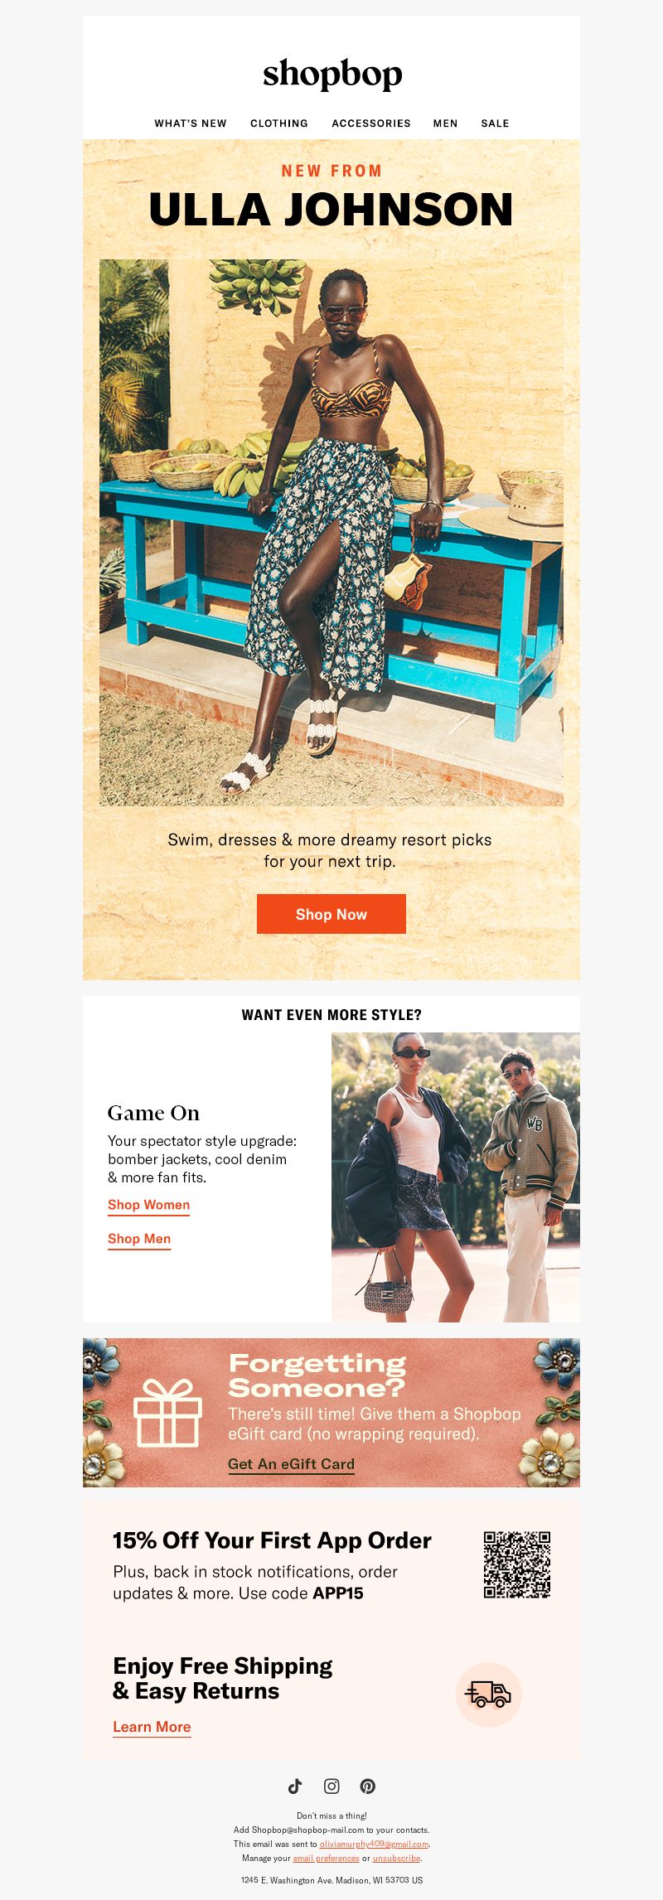663x1900 pixels.
Task: Follow the Shop Men link
Action: click(139, 1240)
